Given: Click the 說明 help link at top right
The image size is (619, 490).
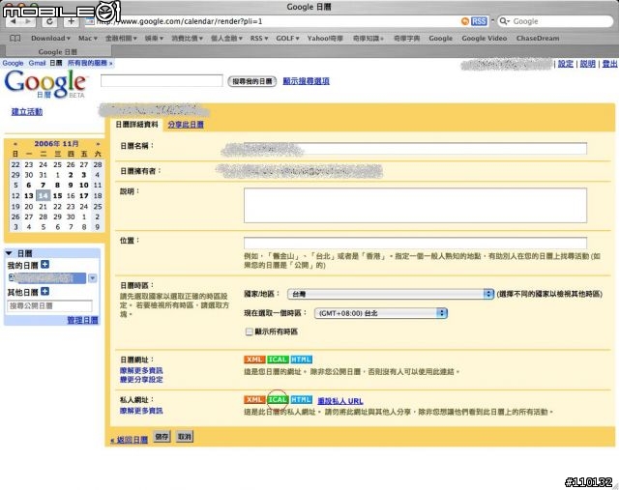Looking at the screenshot, I should (x=587, y=64).
